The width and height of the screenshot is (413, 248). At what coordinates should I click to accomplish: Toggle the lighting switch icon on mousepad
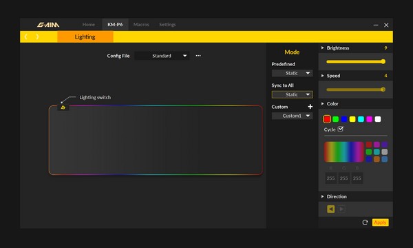63,107
